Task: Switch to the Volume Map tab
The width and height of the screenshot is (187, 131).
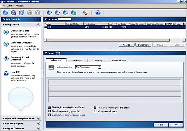Action: tap(56, 60)
